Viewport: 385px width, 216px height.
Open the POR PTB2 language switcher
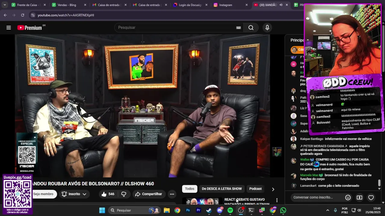345,210
